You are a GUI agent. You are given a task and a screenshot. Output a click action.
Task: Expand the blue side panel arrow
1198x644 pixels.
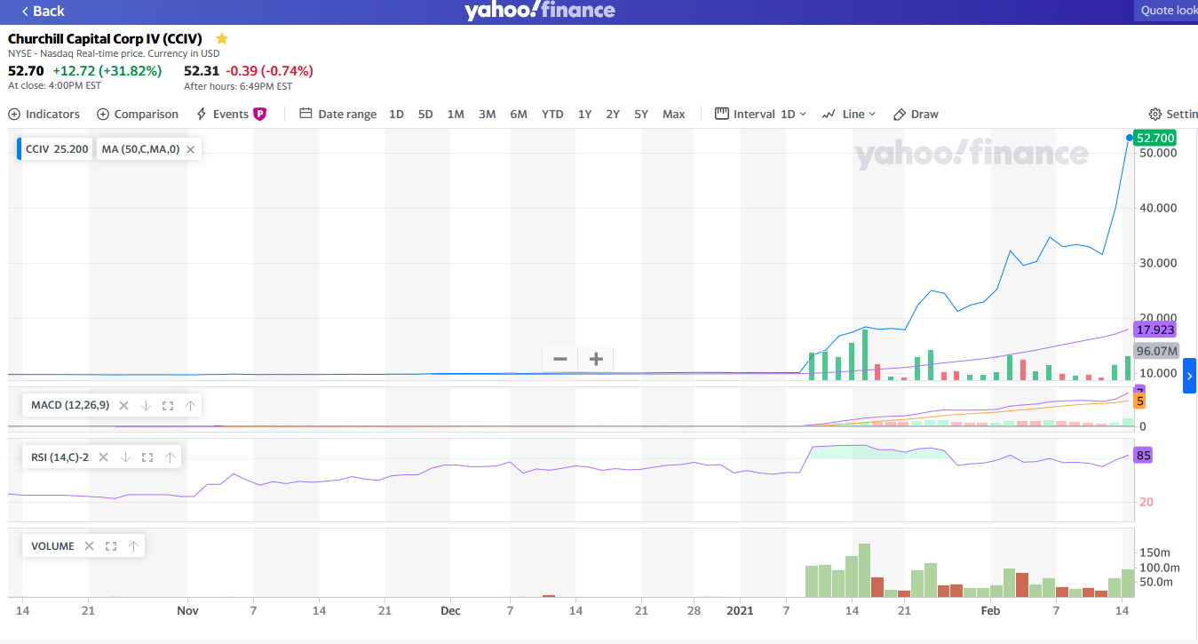click(1189, 376)
